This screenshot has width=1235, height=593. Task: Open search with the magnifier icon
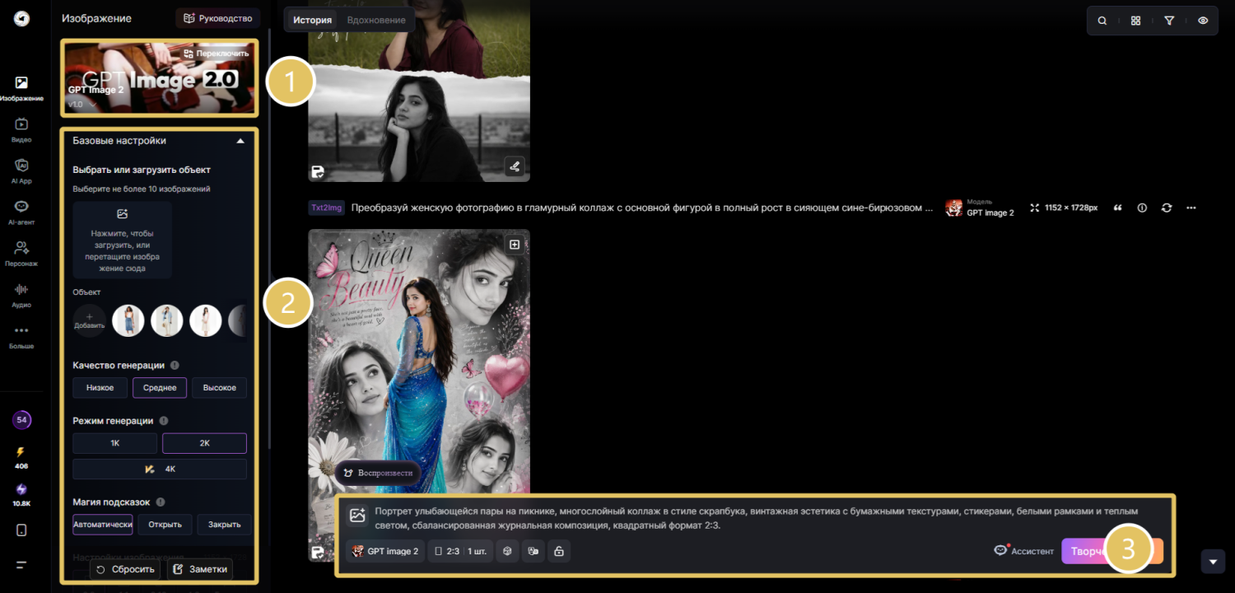coord(1102,21)
